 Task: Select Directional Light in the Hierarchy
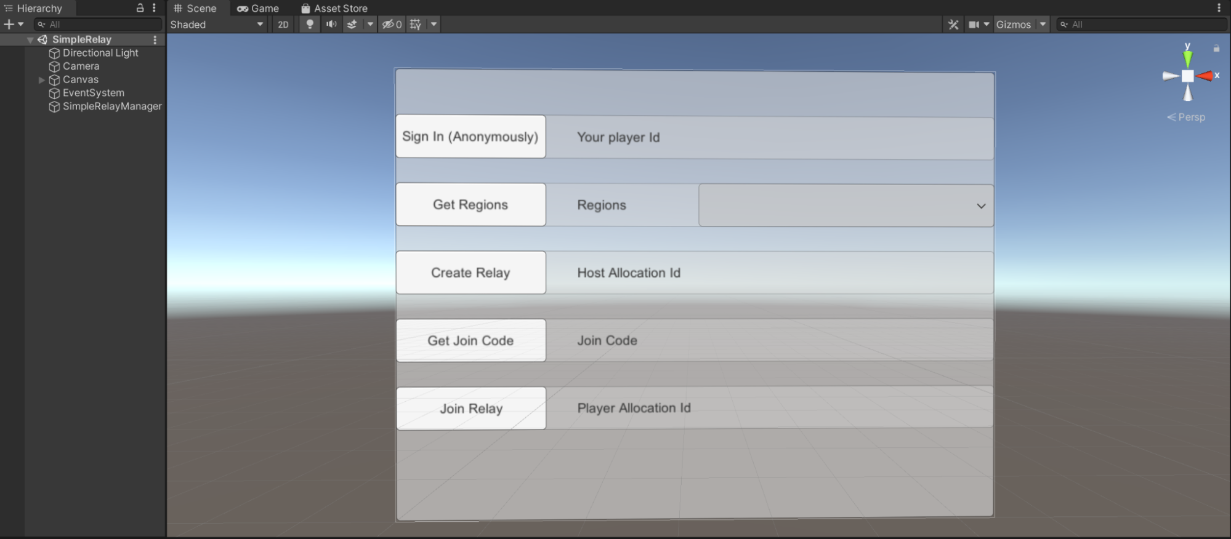pyautogui.click(x=100, y=53)
